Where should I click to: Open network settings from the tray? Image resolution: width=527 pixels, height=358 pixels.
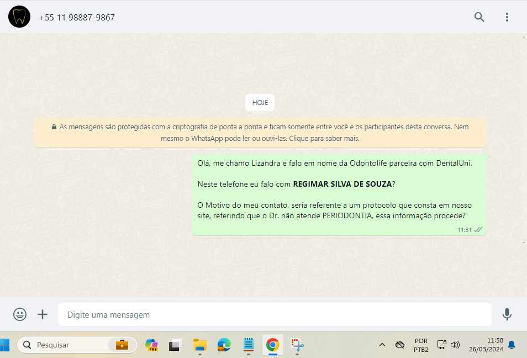pyautogui.click(x=441, y=345)
